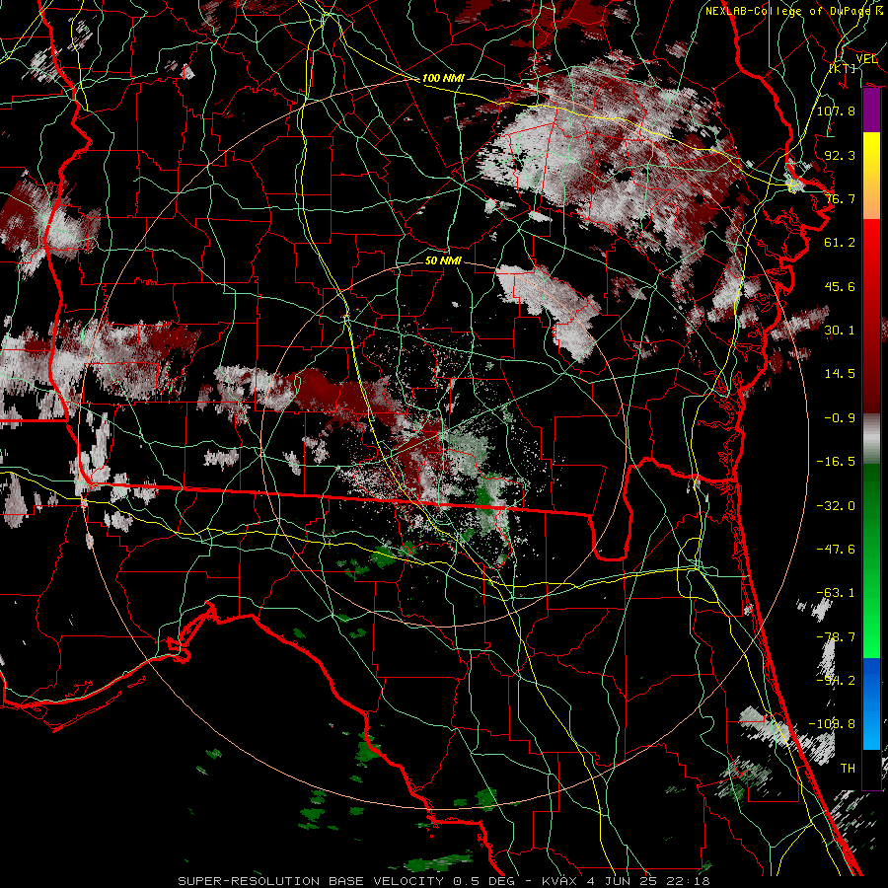Click the 92.3 velocity scale value

[x=840, y=155]
